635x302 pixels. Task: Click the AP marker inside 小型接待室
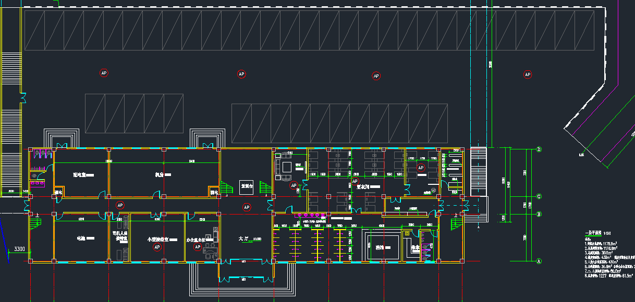point(157,247)
